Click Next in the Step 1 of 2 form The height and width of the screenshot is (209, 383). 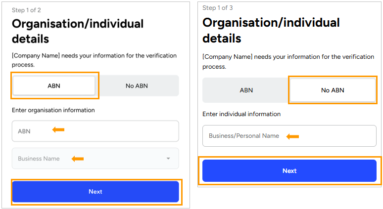pos(96,191)
